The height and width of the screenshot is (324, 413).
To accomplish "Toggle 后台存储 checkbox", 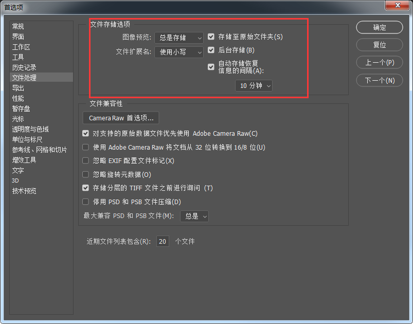I will (x=211, y=50).
